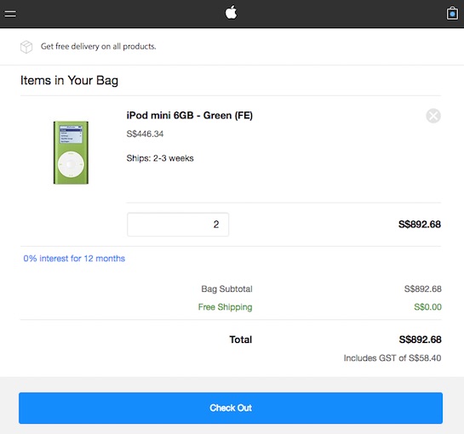Click the item line total S$892.68
The height and width of the screenshot is (434, 464).
click(x=420, y=225)
